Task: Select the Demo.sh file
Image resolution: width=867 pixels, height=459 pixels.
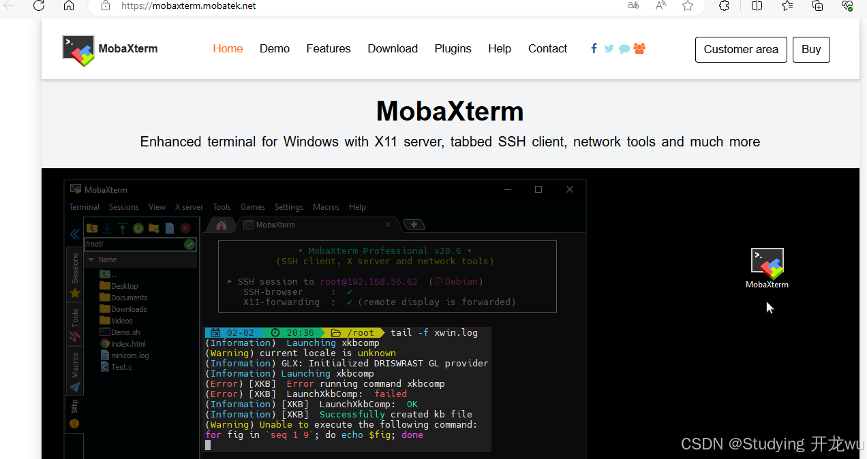Action: point(120,332)
